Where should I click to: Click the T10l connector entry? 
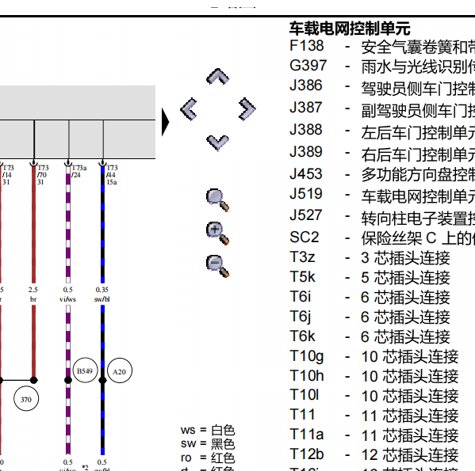click(x=373, y=396)
